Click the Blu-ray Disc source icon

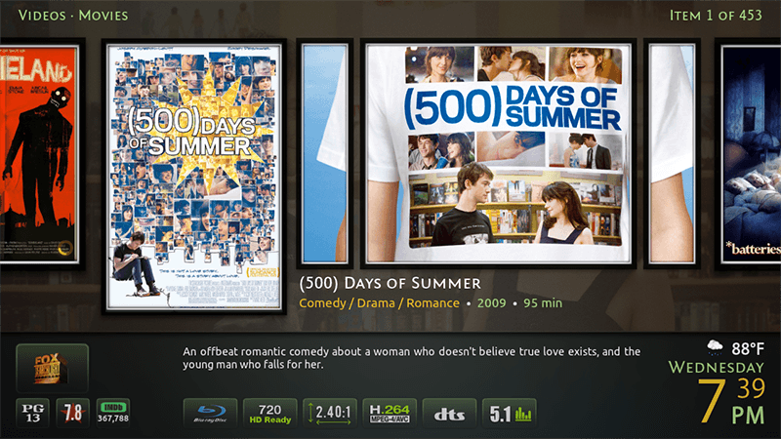(210, 413)
